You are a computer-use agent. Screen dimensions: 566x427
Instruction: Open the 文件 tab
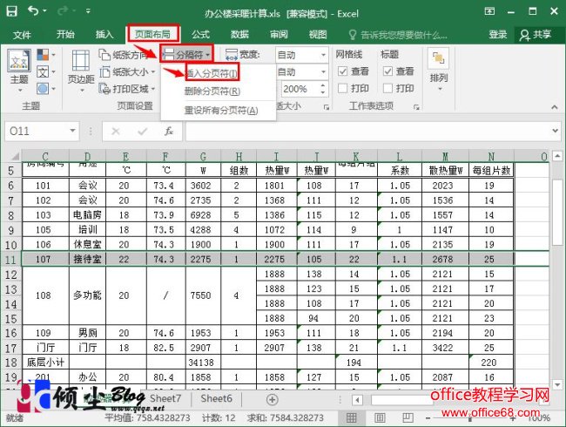click(22, 35)
